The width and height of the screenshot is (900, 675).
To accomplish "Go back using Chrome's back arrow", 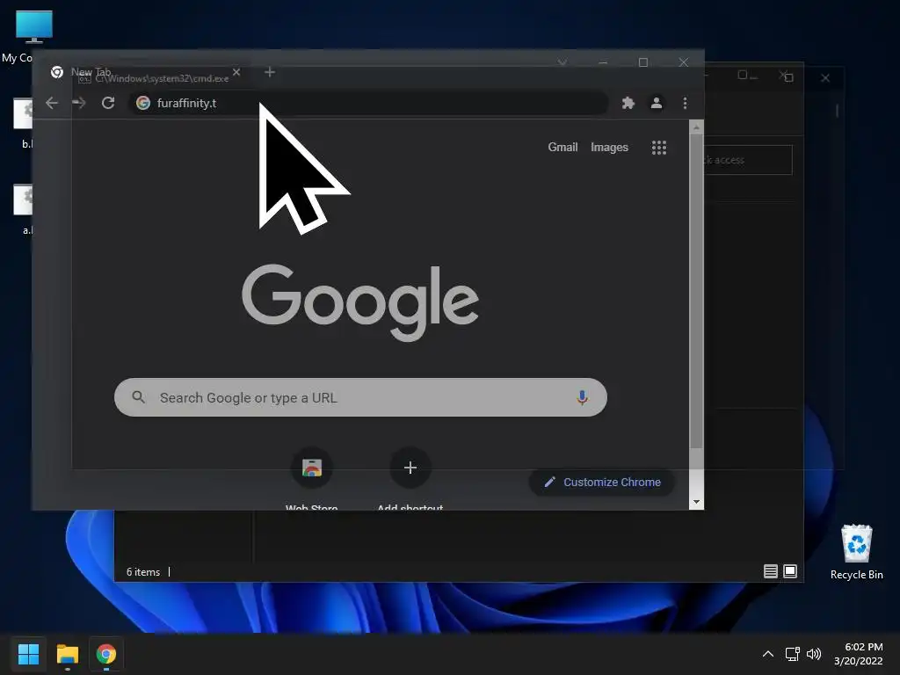I will tap(52, 103).
